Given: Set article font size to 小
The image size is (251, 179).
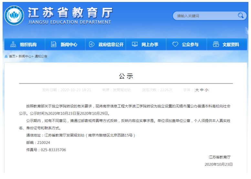Looking at the screenshot, I should click(206, 90).
